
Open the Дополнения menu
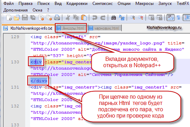pyautogui.click(x=15, y=10)
